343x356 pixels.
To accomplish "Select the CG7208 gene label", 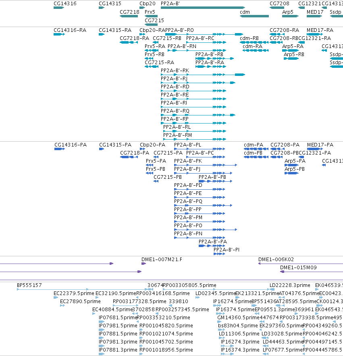I will [279, 4].
